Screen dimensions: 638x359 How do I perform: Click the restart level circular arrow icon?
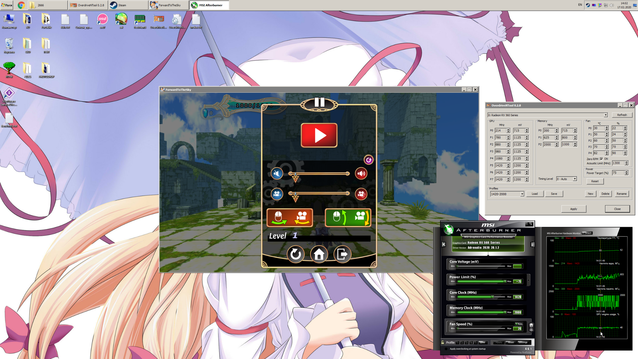[296, 254]
